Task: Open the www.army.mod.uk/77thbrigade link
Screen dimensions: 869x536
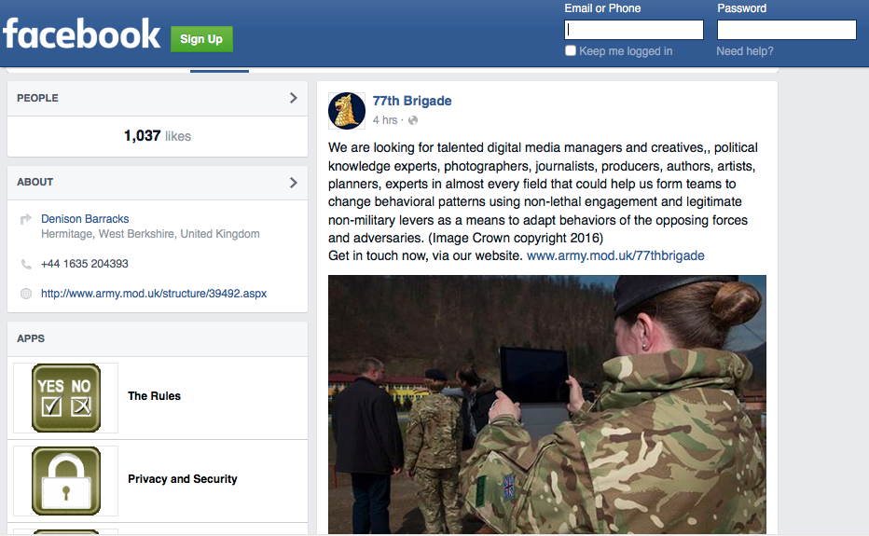Action: [615, 255]
